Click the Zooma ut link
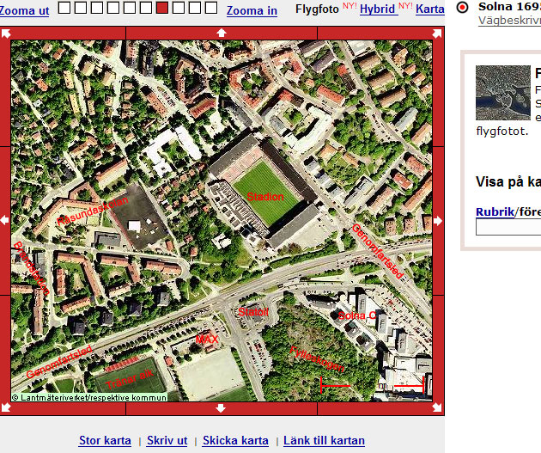Viewport: 541px width, 453px height. tap(24, 10)
